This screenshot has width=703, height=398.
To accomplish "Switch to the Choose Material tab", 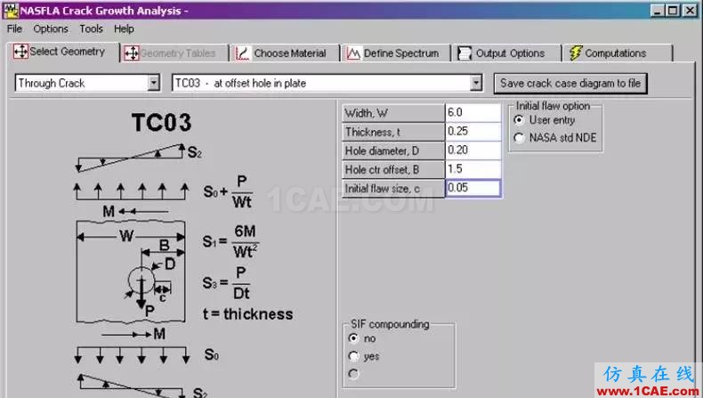I will point(284,53).
